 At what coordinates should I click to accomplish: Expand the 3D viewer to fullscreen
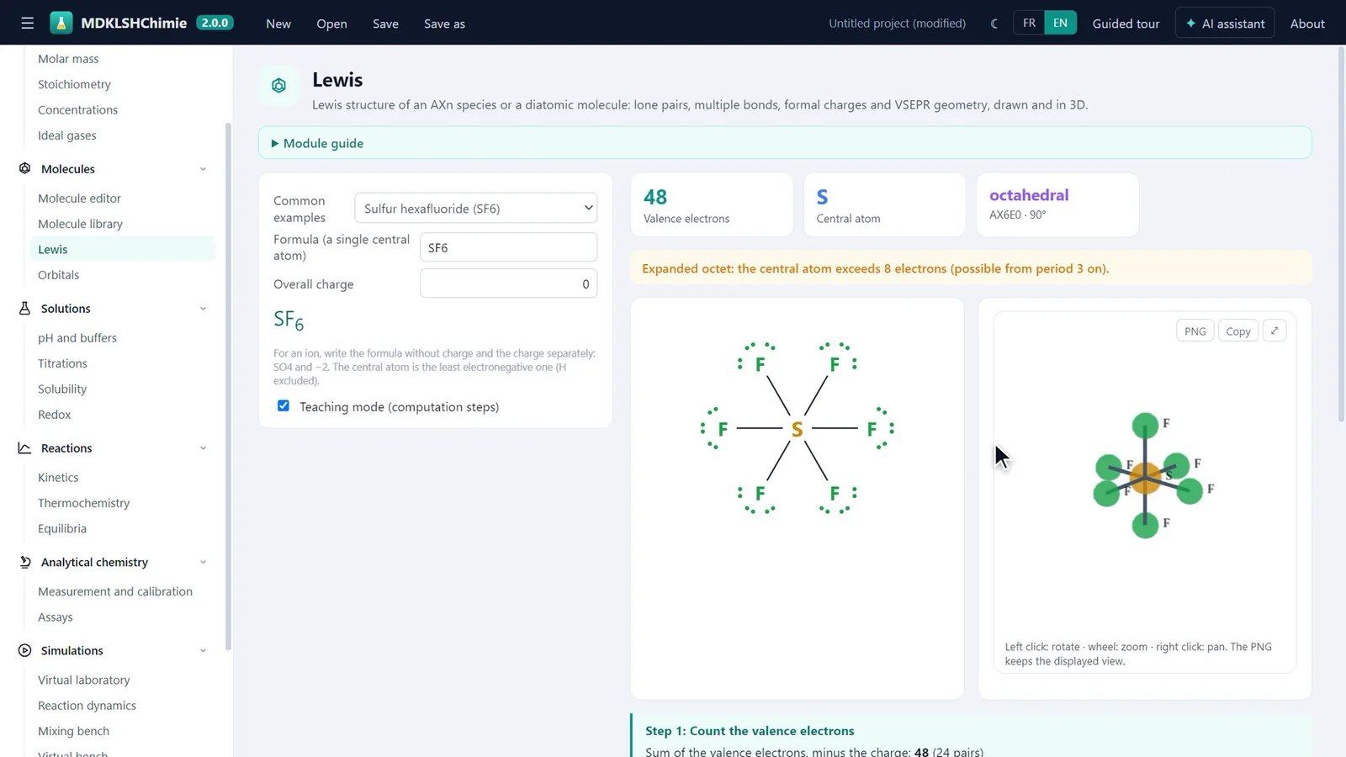click(x=1274, y=331)
